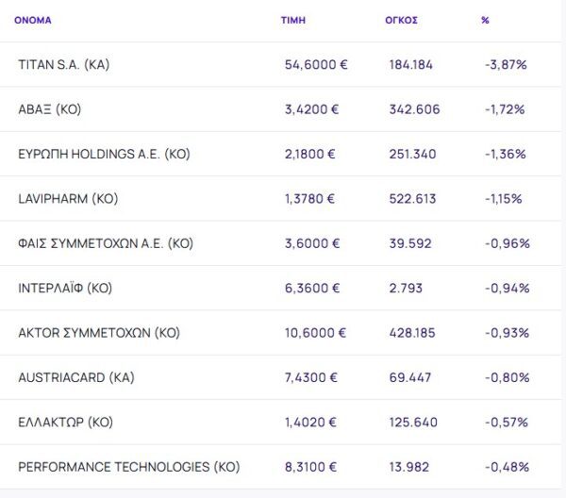Click AKTOR price 10,6000 € cell
This screenshot has width=566, height=498.
pos(316,333)
